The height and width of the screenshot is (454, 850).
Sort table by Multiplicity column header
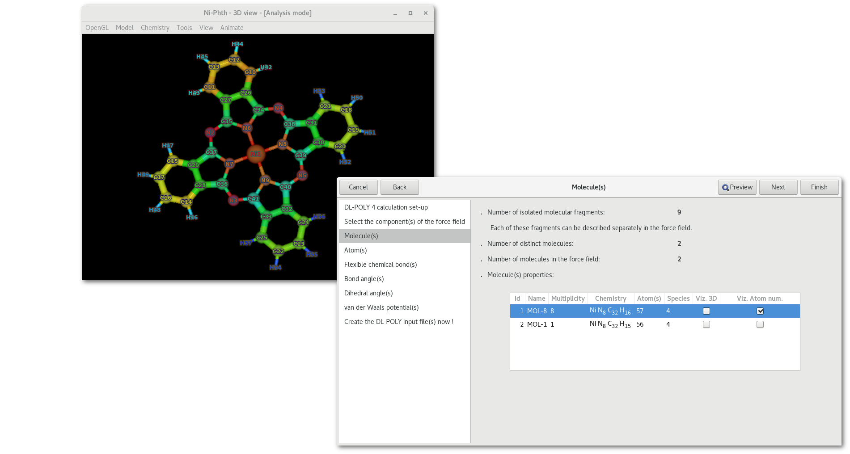pos(567,298)
